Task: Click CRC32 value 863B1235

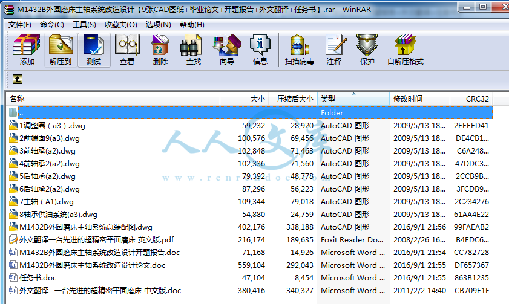Action: (471, 277)
